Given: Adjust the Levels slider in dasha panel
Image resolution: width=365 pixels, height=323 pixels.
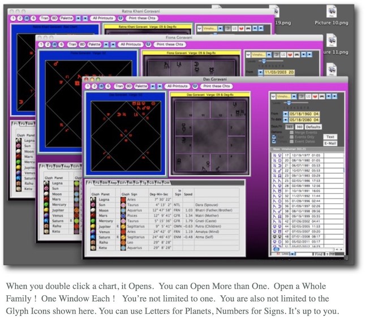Looking at the screenshot, I should (x=289, y=104).
